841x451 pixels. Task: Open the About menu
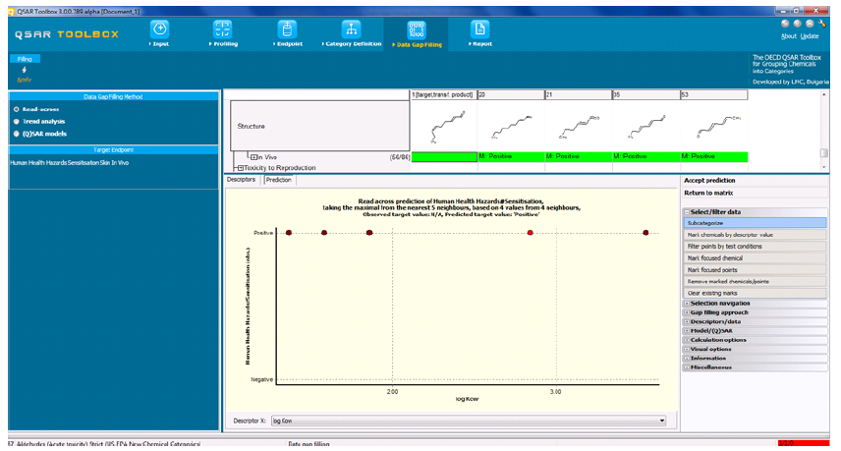(788, 36)
